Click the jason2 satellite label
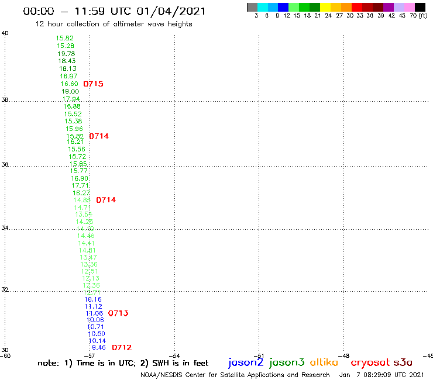433x380 pixels. coord(246,362)
